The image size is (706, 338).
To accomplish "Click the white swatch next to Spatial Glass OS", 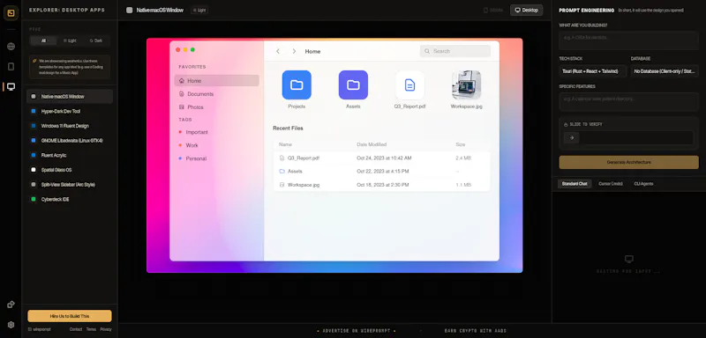I will coord(34,170).
